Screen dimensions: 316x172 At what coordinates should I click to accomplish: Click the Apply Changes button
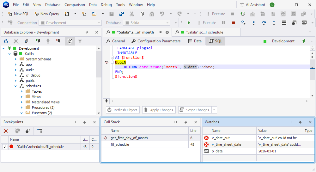pyautogui.click(x=159, y=110)
